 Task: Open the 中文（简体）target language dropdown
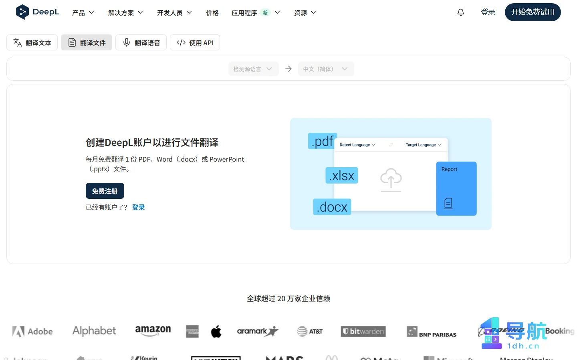[x=326, y=69]
